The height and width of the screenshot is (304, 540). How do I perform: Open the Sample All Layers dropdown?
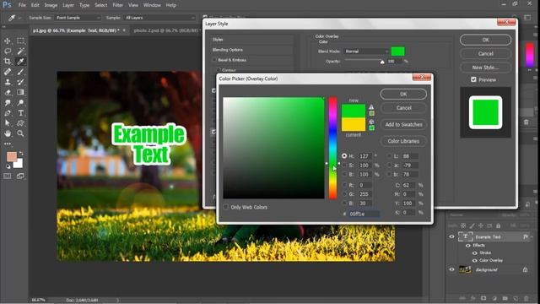[x=159, y=18]
